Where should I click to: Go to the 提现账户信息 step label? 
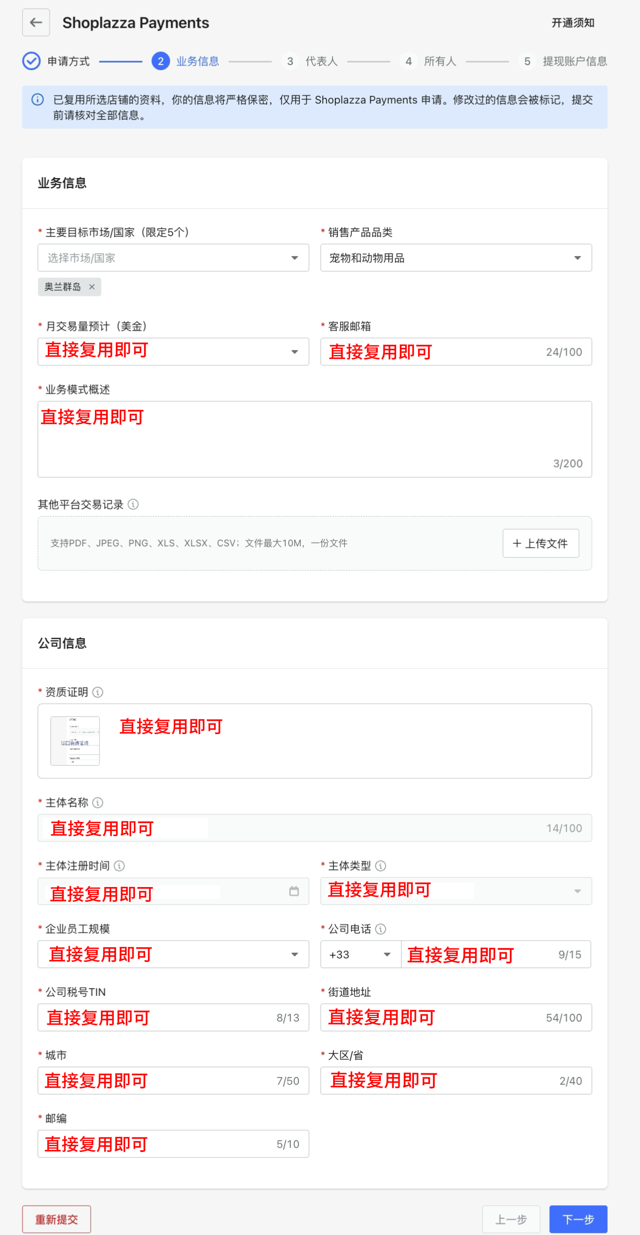(575, 62)
